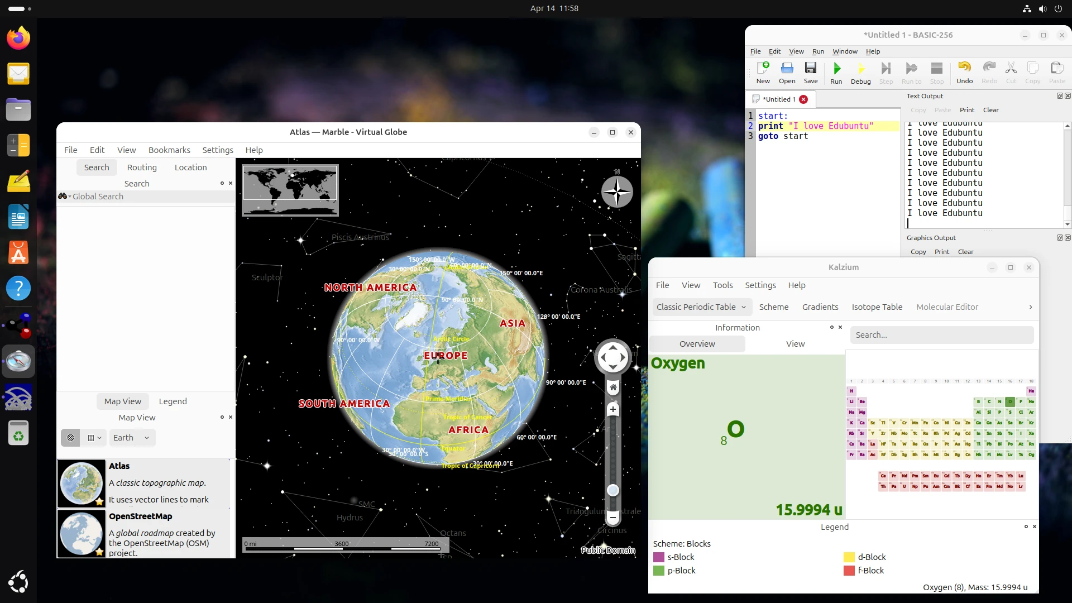Click Clear in Text Output panel
This screenshot has height=603, width=1072.
coord(990,110)
